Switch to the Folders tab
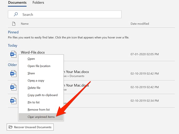The image size is (179, 134). tap(38, 3)
